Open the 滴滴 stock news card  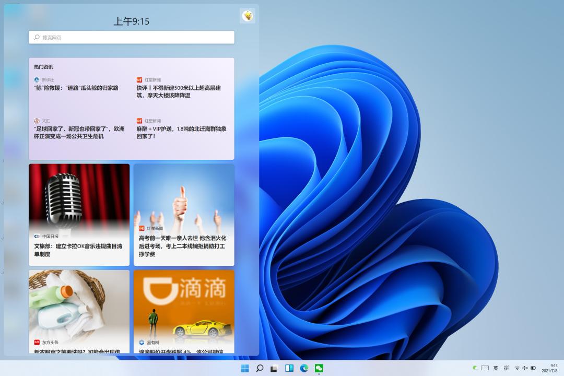184,312
